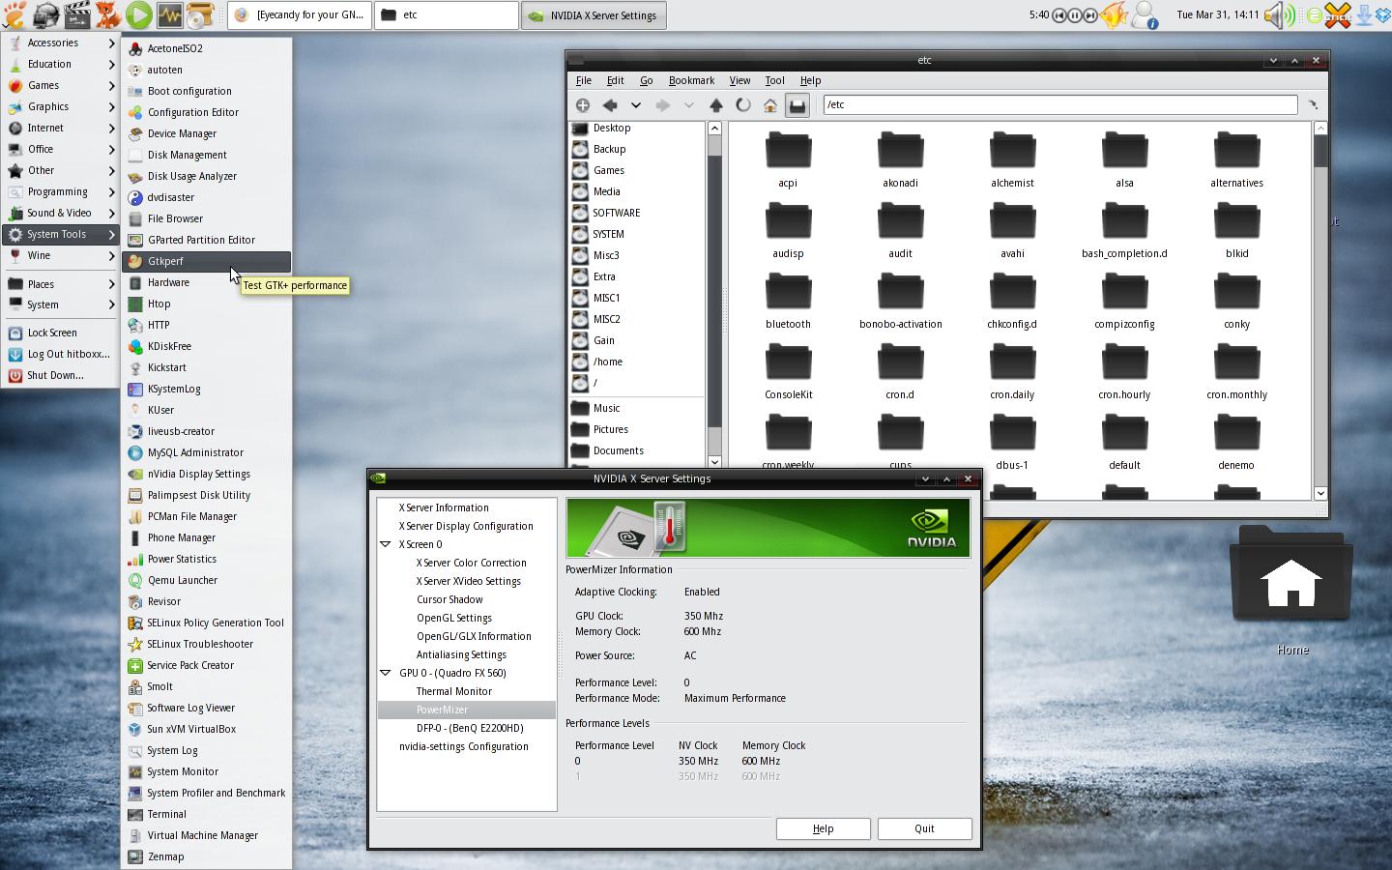Image resolution: width=1392 pixels, height=870 pixels.
Task: Open new tab with the plus toolbar icon
Action: pos(582,105)
